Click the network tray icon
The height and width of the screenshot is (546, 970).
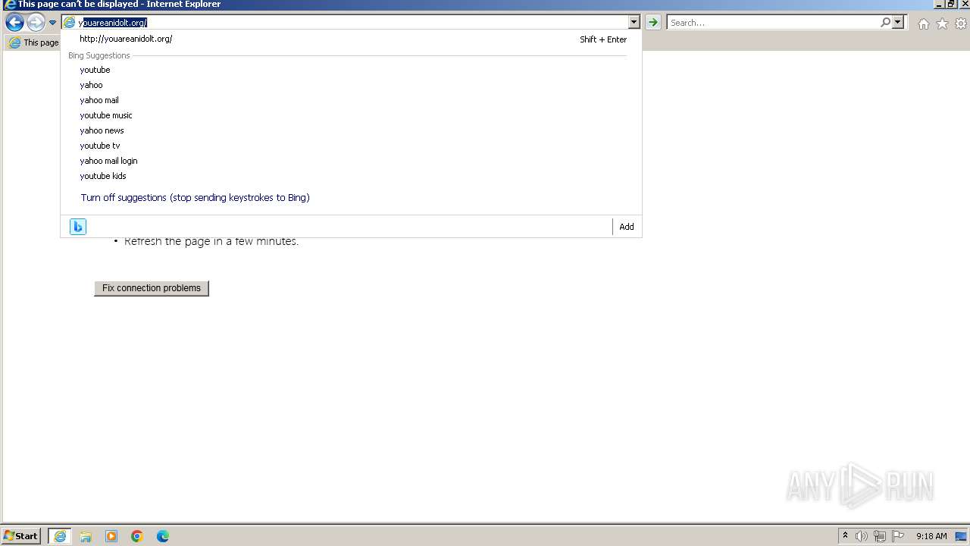880,536
